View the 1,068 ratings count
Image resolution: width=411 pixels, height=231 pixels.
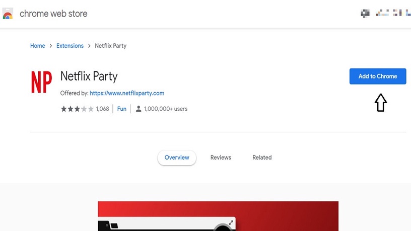pyautogui.click(x=102, y=109)
